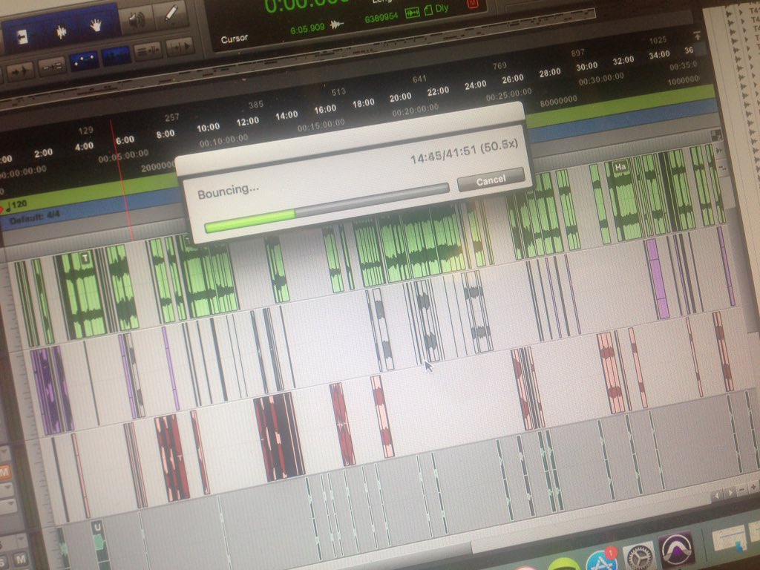Select the Pencil tool
760x570 pixels.
click(x=171, y=13)
